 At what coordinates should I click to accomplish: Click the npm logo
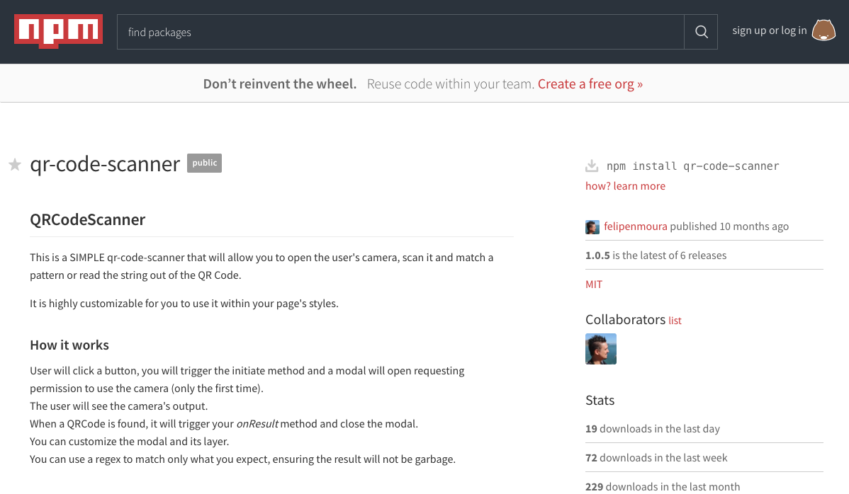tap(58, 31)
